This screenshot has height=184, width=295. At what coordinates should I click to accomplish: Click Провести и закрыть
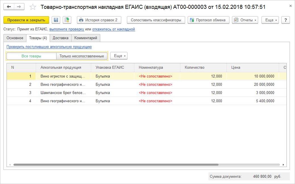click(26, 20)
